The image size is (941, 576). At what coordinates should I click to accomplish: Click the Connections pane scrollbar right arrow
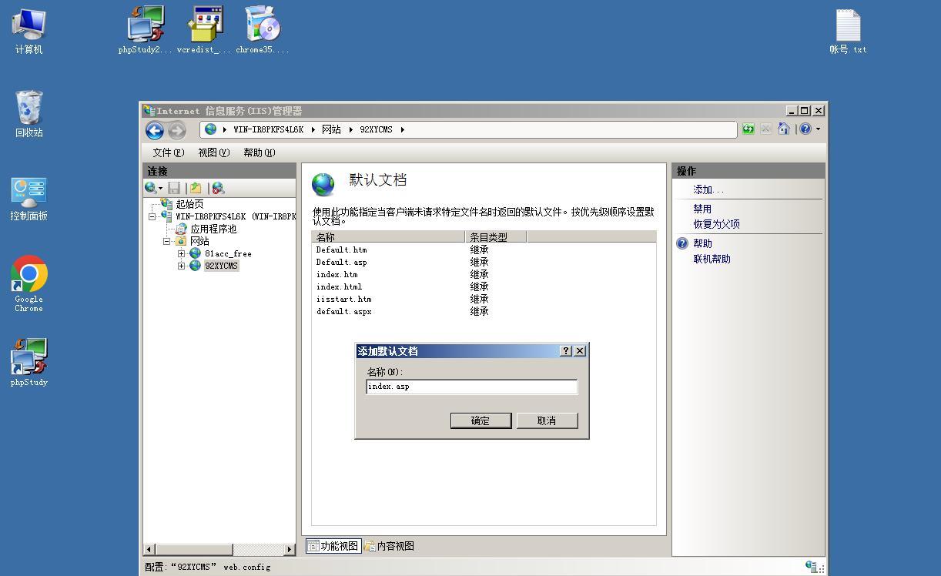(x=290, y=549)
